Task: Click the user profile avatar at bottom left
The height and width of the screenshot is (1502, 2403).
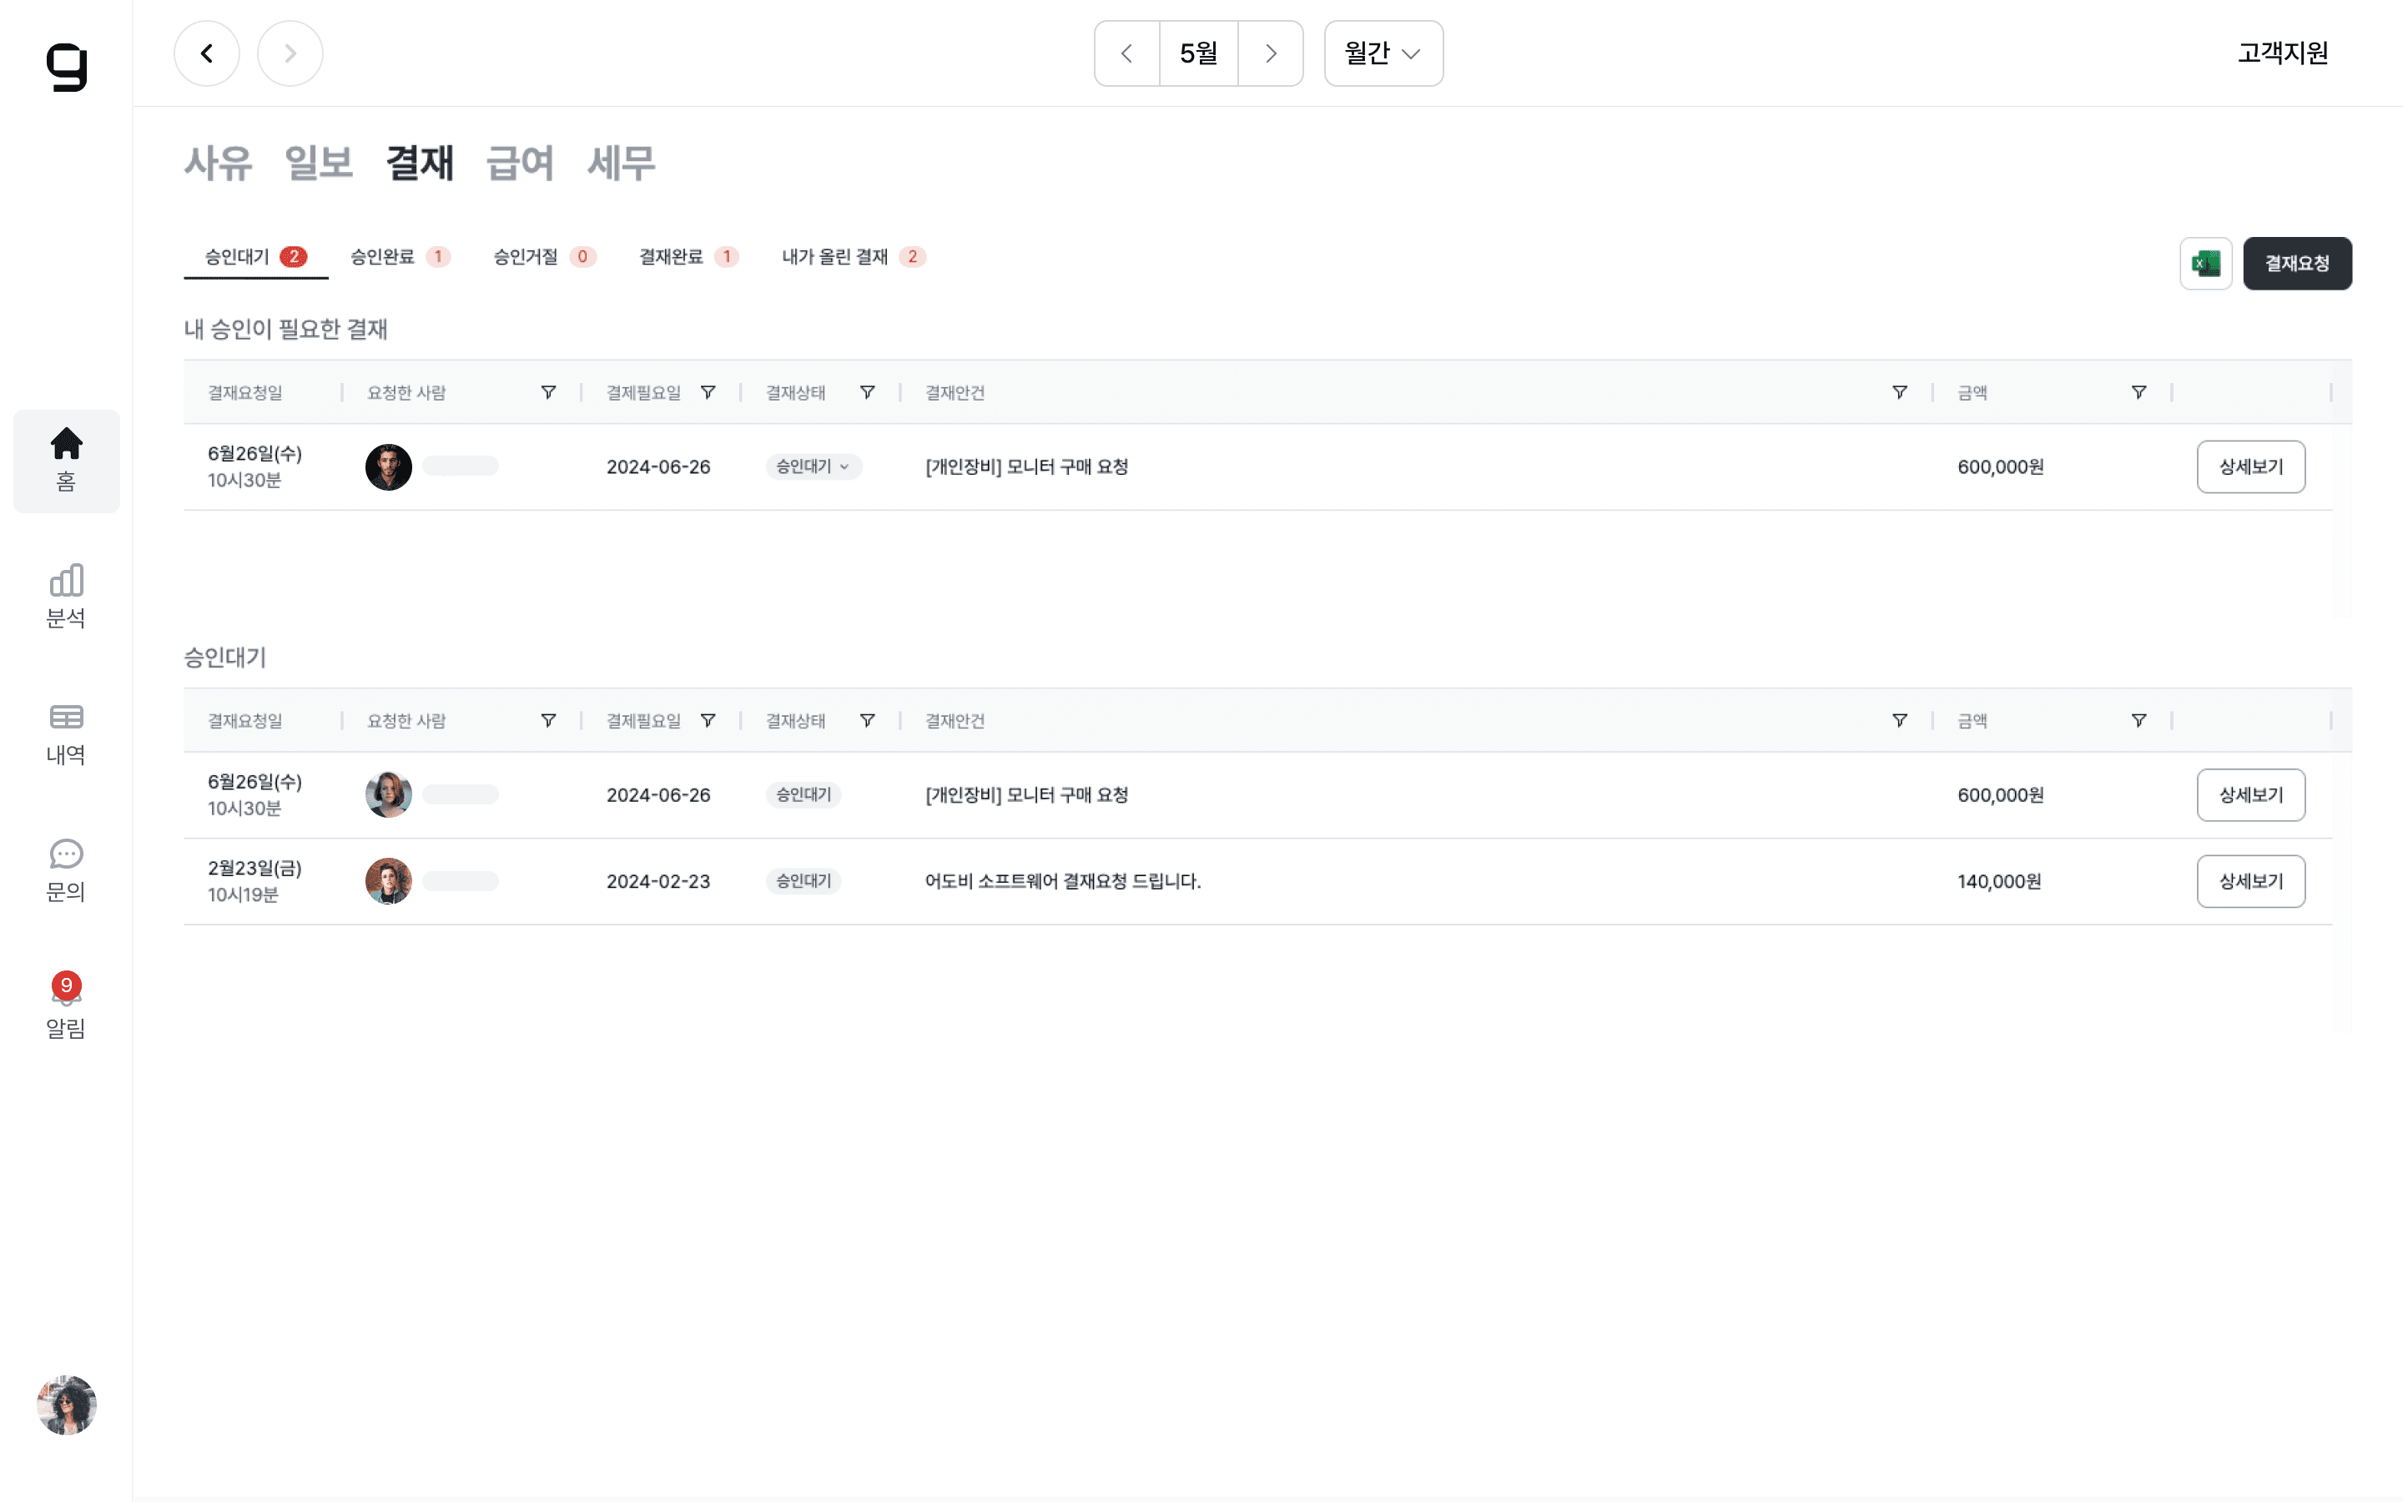Action: tap(66, 1404)
